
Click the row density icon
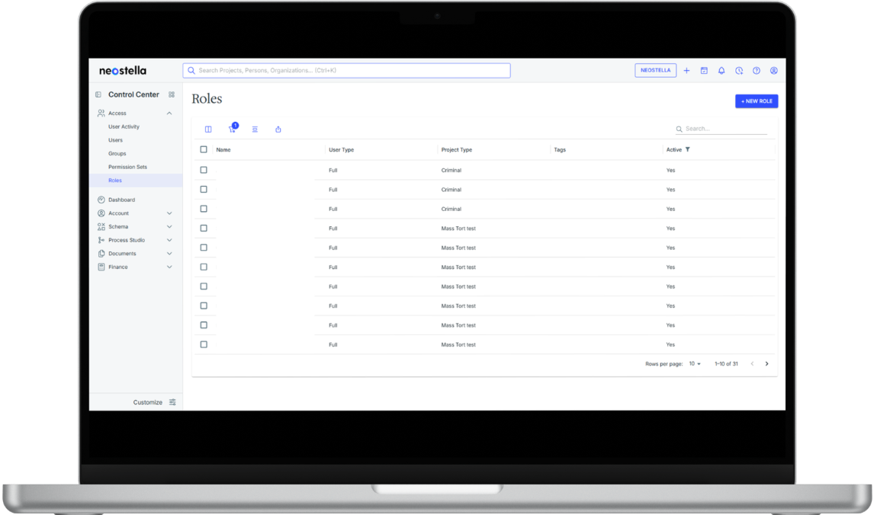tap(255, 130)
